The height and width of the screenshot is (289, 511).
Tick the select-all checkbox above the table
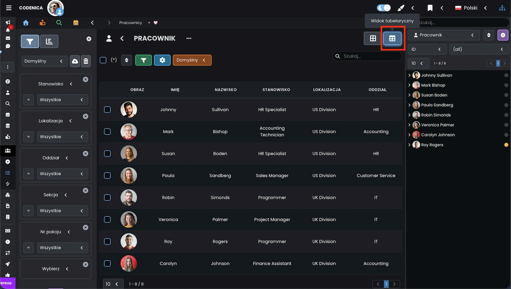103,60
